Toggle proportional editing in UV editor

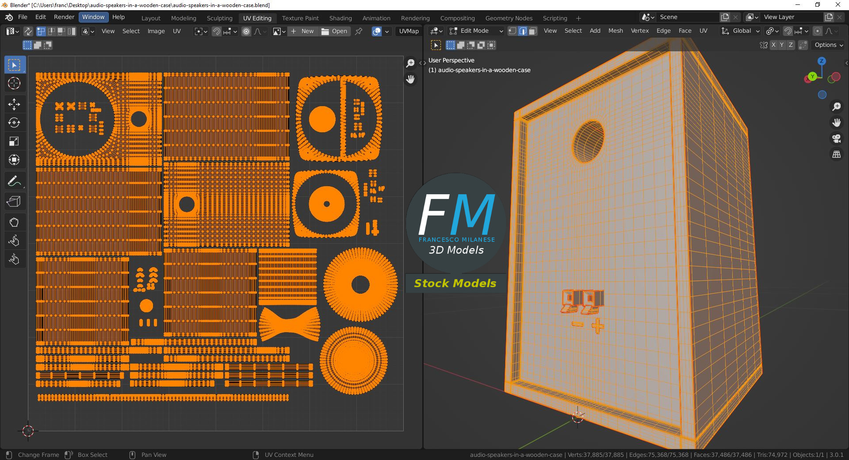point(246,31)
